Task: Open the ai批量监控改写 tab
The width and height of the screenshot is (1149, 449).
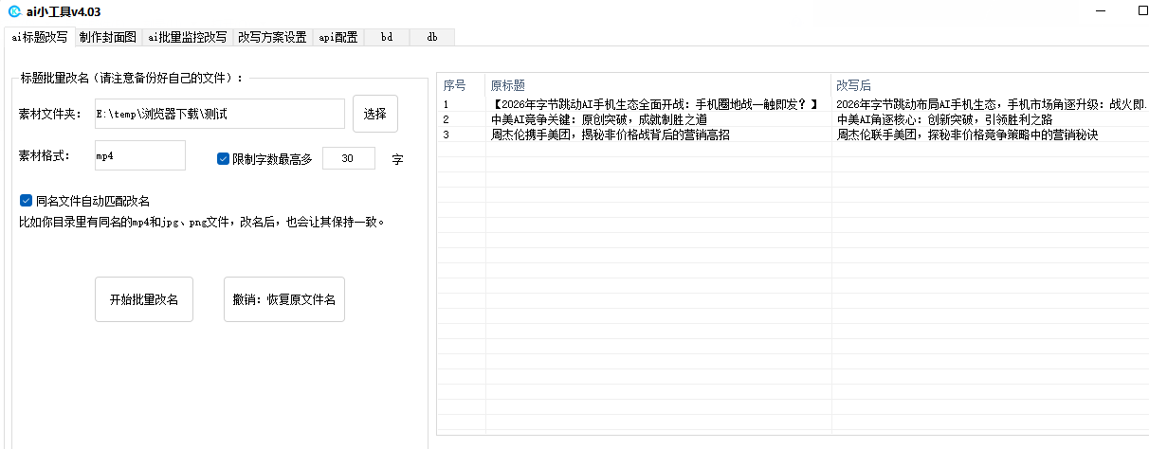Action: coord(187,38)
